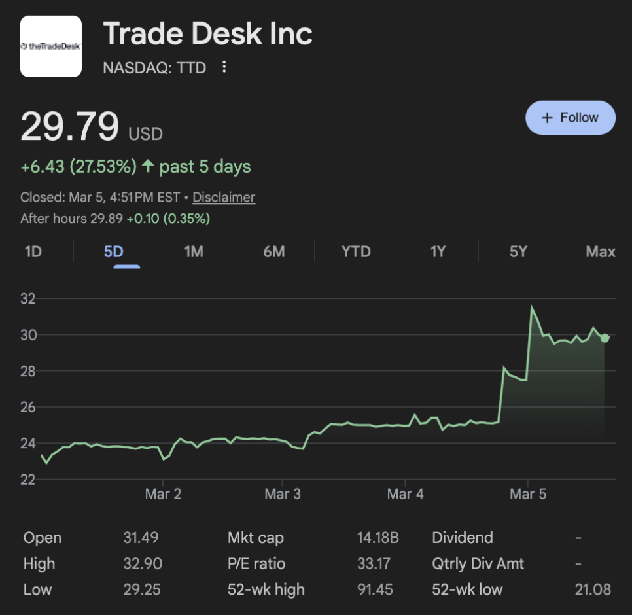Select the Max chart range

pyautogui.click(x=601, y=251)
